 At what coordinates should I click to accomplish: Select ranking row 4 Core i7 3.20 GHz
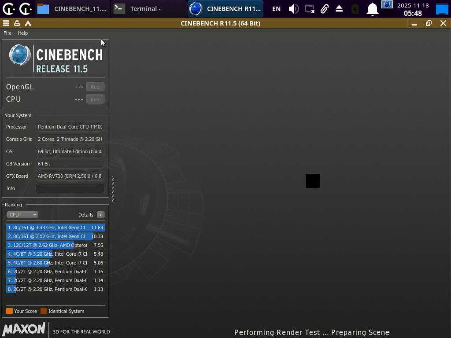[x=55, y=254]
